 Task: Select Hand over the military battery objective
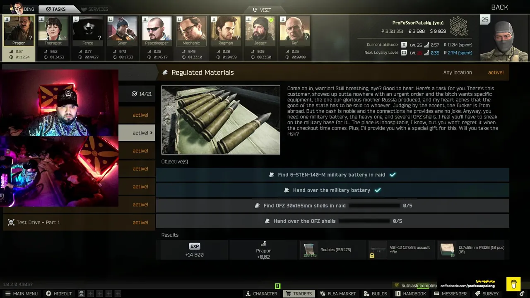332,190
